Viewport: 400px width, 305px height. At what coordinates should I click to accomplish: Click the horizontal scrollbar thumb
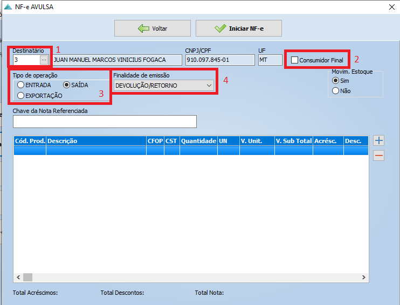pos(28,277)
